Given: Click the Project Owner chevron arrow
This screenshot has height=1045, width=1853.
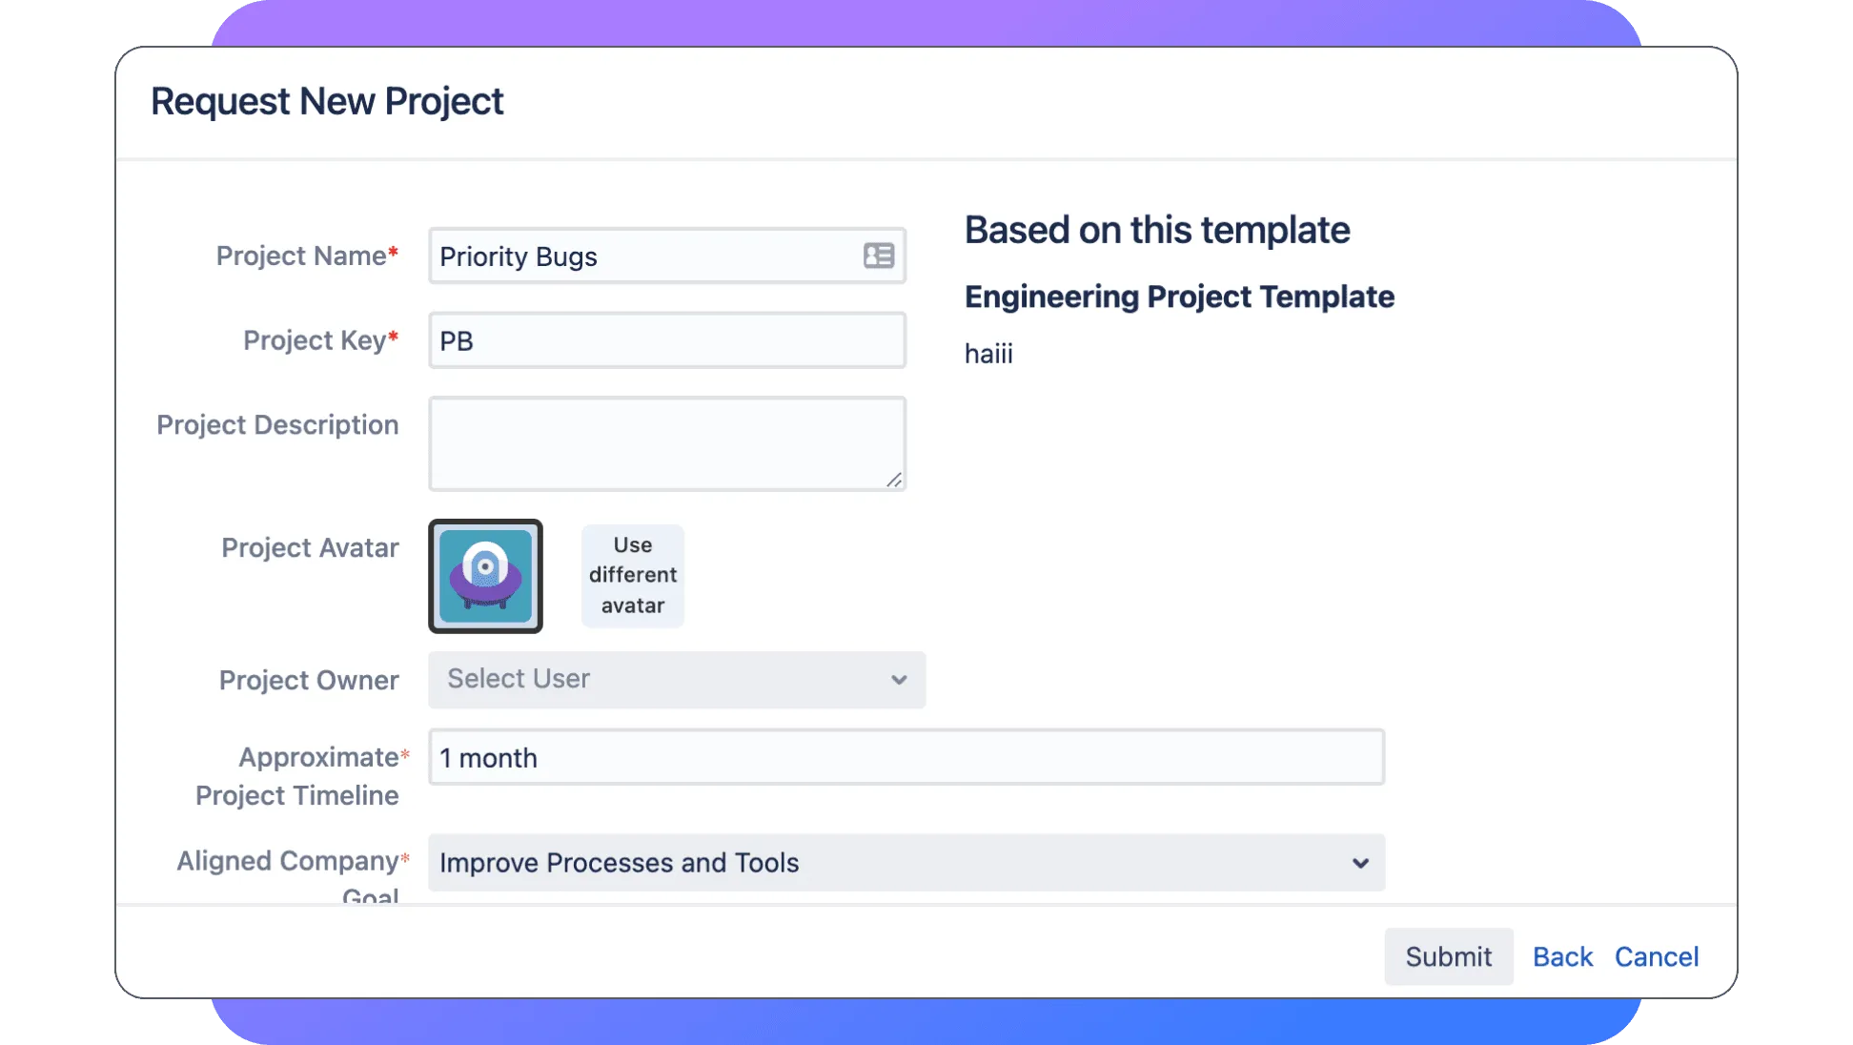Looking at the screenshot, I should [x=898, y=680].
